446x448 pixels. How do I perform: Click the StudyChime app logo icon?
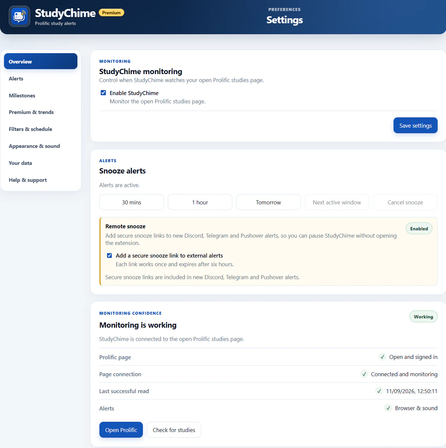click(19, 16)
